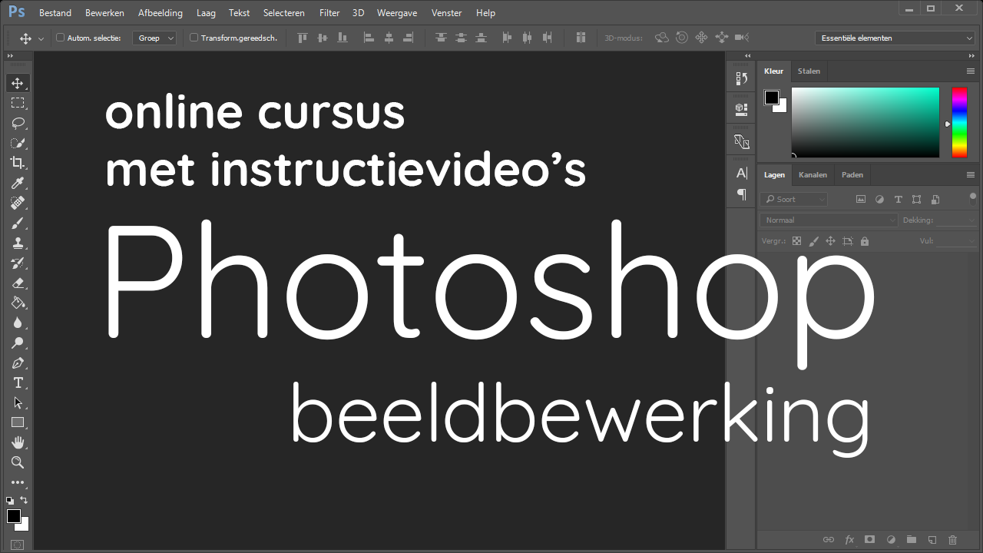
Task: Select the Brush tool
Action: tap(18, 223)
